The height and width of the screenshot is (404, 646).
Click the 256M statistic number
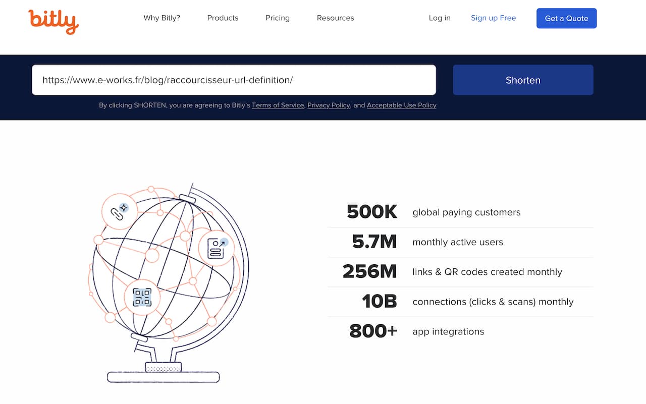370,272
